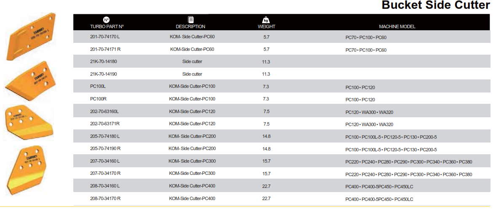
Task: Select the bottom tall side cutter image
Action: 26,170
